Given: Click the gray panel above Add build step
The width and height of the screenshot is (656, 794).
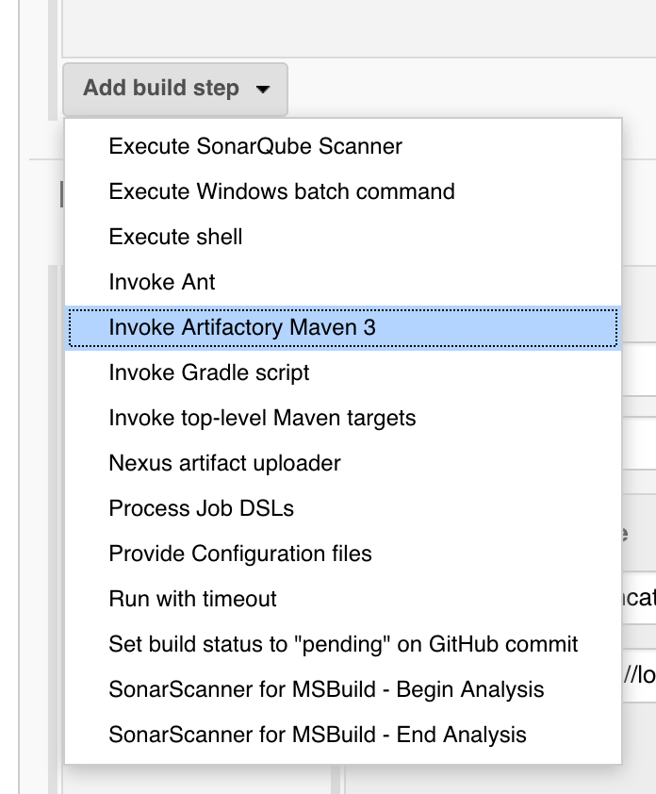Looking at the screenshot, I should pos(358,28).
